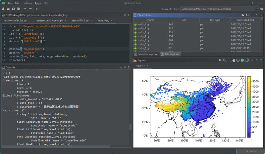Activate the Pan hand tool in Figures
The height and width of the screenshot is (154, 265).
[x=234, y=60]
